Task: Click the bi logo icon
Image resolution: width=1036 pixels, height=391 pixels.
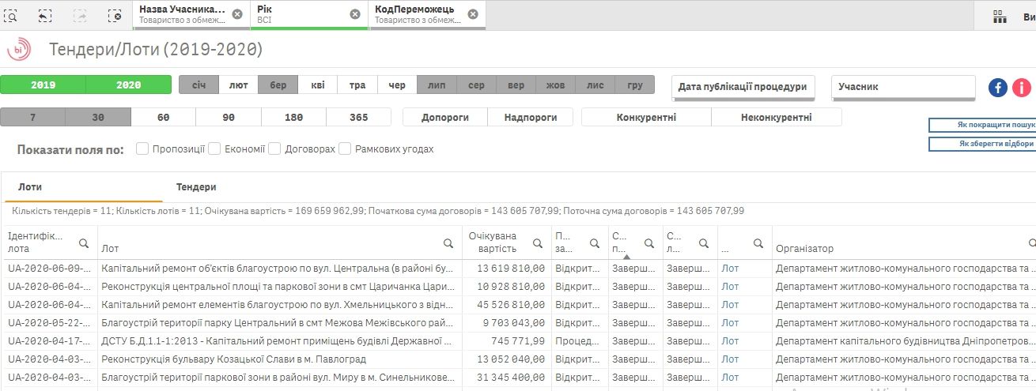Action: tap(18, 51)
